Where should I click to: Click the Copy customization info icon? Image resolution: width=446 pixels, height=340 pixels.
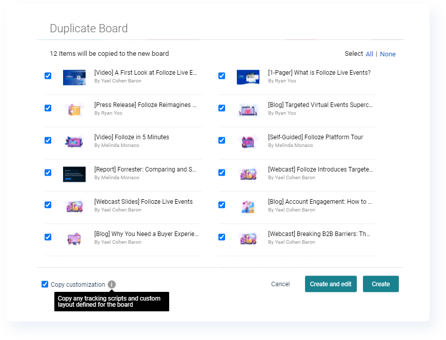coord(112,285)
